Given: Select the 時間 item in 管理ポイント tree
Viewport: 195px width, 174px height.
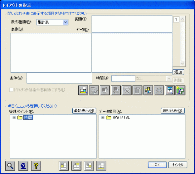Looking at the screenshot, I should [x=28, y=117].
